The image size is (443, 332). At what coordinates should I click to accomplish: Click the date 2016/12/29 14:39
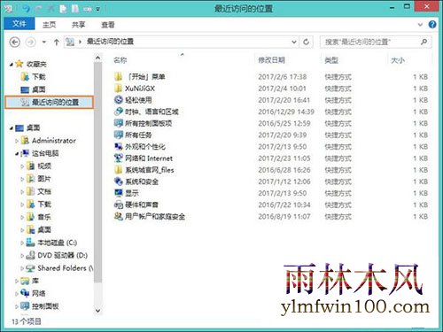point(286,112)
